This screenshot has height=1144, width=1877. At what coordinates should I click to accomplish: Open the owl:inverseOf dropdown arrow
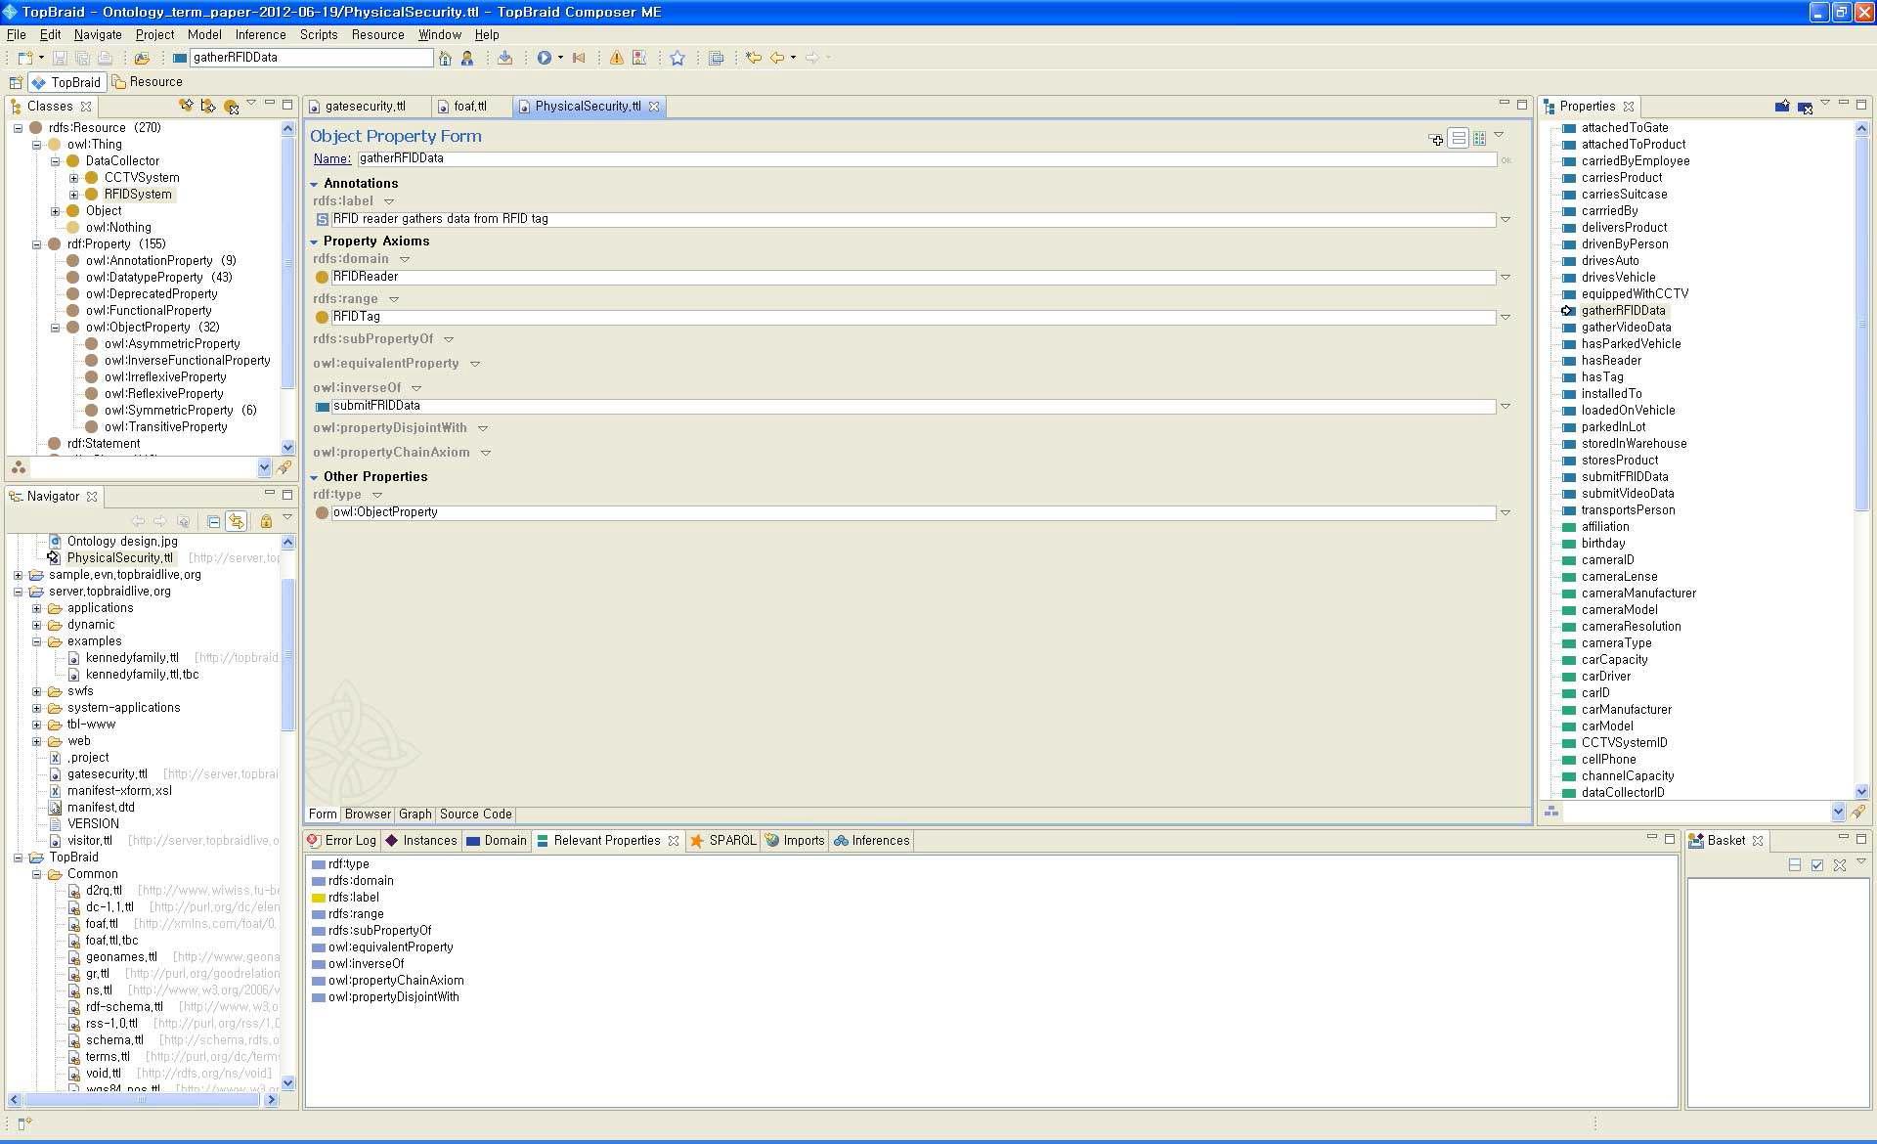tap(416, 388)
